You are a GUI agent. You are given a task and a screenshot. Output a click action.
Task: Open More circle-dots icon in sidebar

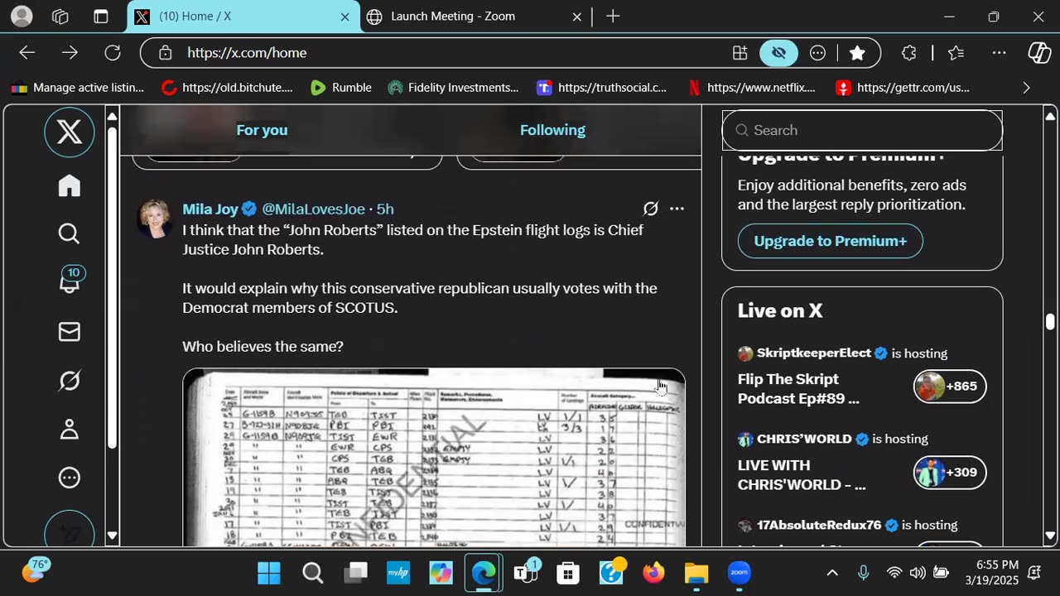70,478
